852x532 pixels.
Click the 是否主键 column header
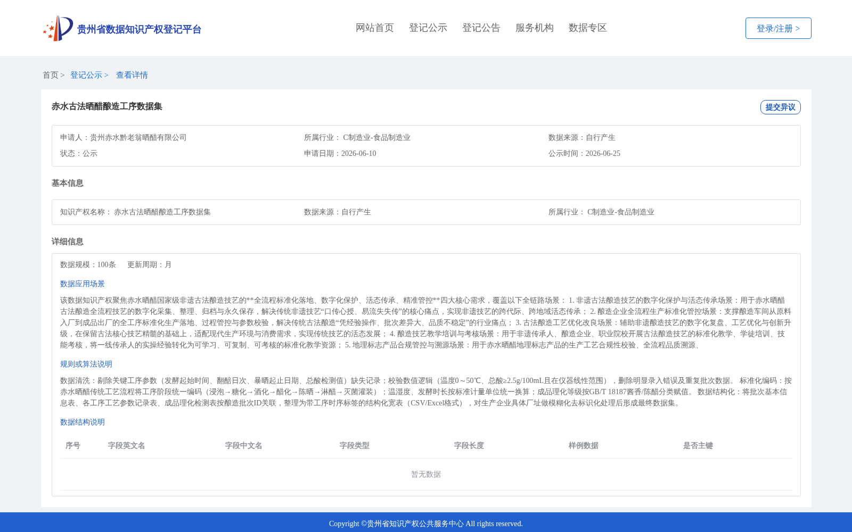tap(698, 445)
